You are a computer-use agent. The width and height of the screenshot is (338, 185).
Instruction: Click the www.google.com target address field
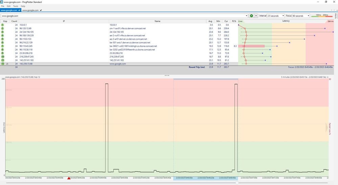[123, 16]
